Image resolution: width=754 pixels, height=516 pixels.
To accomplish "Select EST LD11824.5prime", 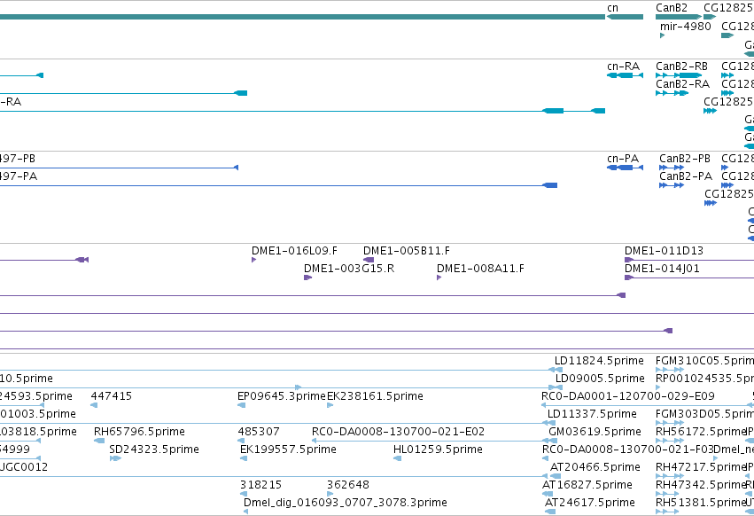I will point(599,361).
